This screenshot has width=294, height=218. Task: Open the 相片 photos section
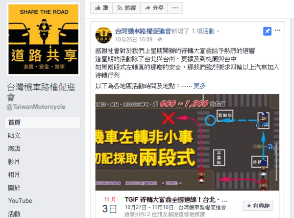14,175
